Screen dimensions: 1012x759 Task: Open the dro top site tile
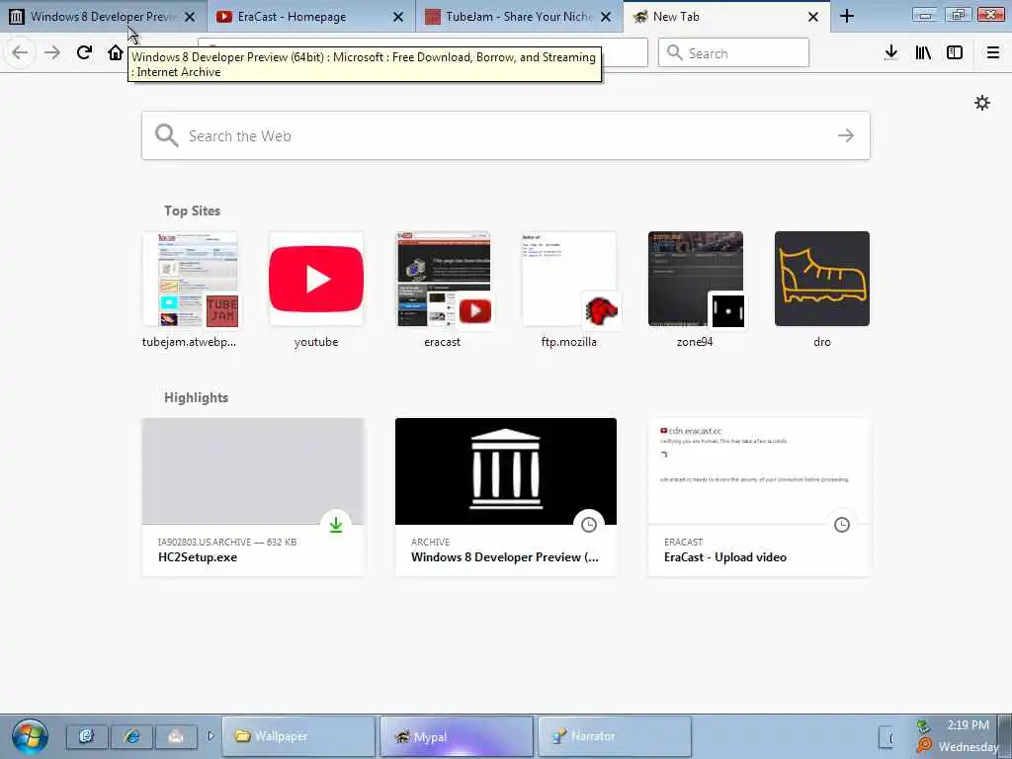pyautogui.click(x=821, y=290)
